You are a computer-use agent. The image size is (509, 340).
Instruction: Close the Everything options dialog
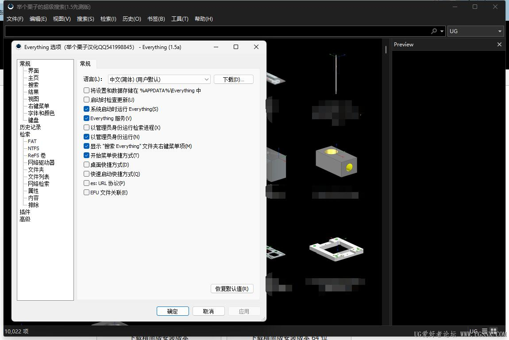pos(256,47)
